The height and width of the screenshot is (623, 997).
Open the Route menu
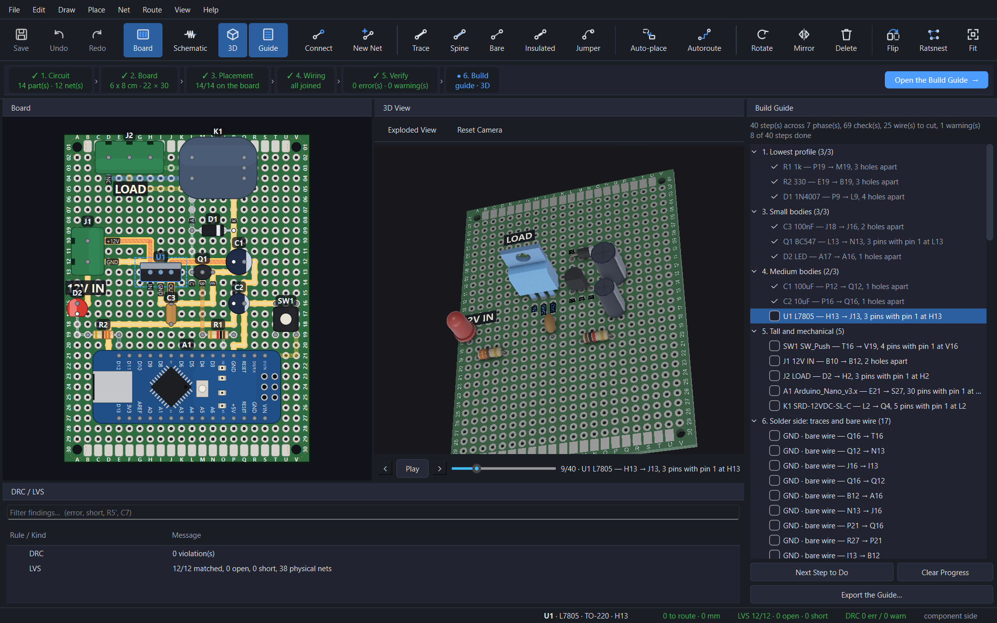pyautogui.click(x=152, y=9)
